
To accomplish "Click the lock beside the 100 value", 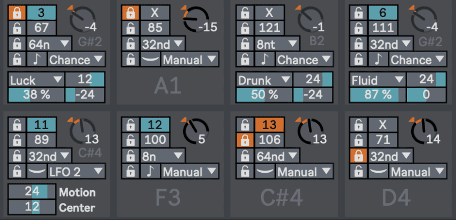I will pos(131,140).
